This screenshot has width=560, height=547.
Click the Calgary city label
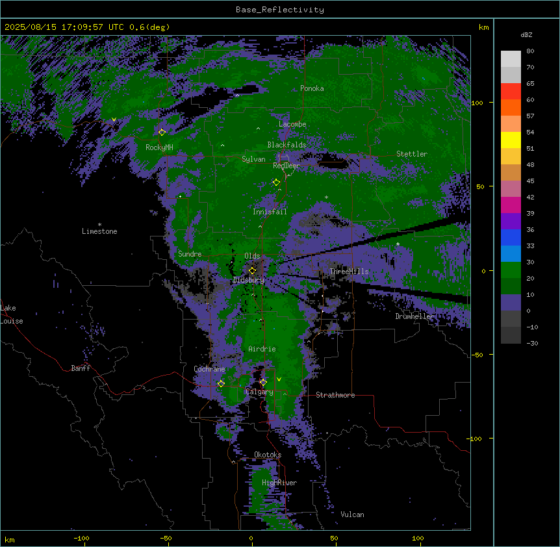pos(259,392)
